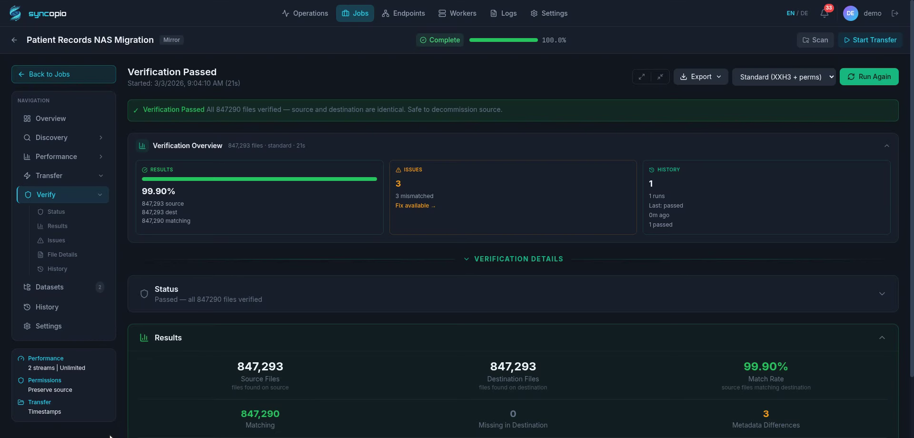
Task: Expand Discovery navigation section
Action: tap(63, 138)
